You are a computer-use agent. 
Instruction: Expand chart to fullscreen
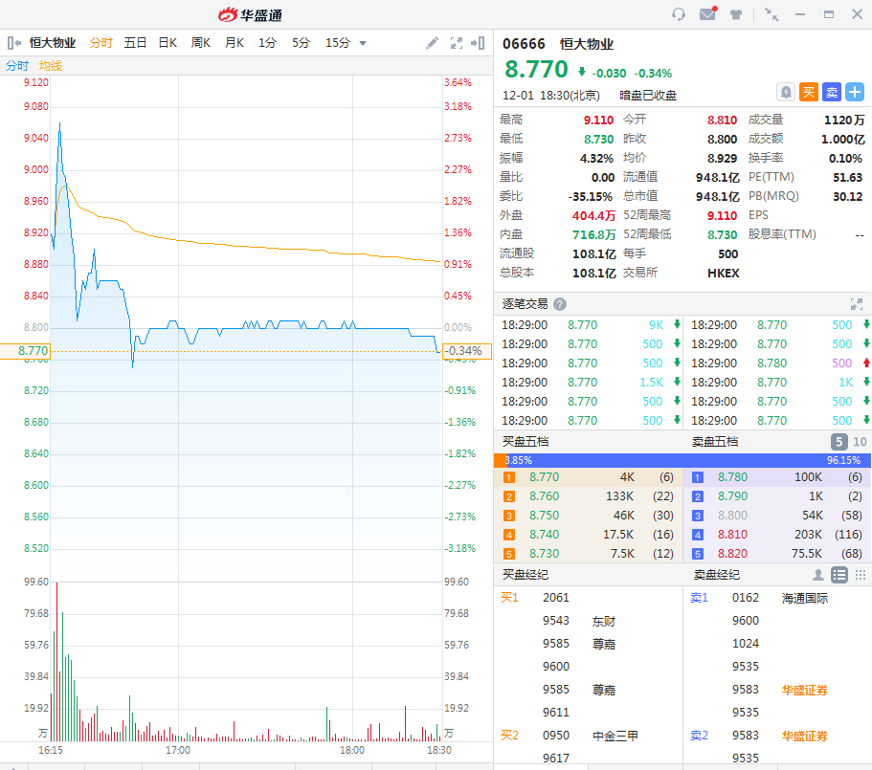457,43
